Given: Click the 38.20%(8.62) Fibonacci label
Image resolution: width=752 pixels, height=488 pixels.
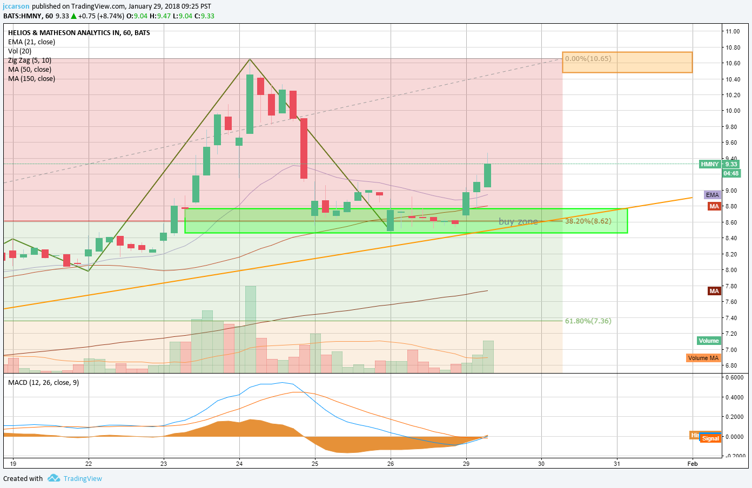Looking at the screenshot, I should 588,221.
